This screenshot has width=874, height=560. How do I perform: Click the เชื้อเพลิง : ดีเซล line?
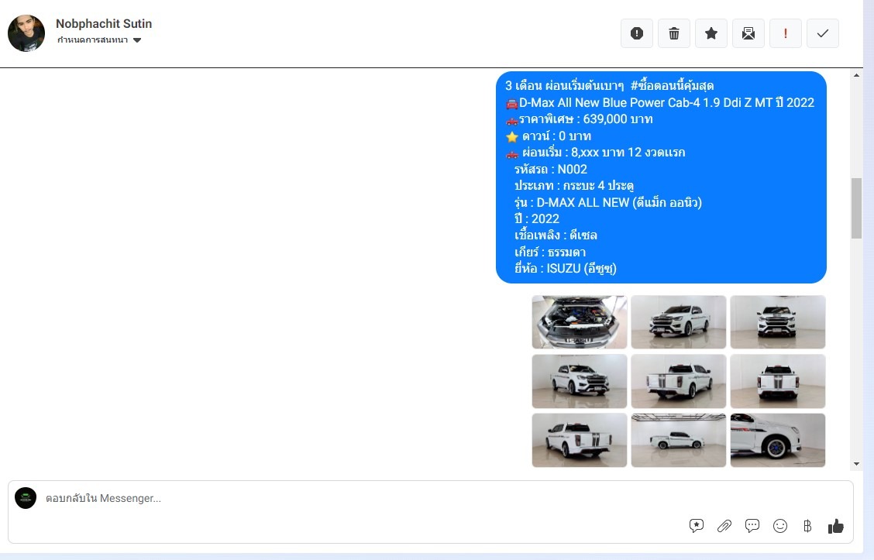coord(556,235)
